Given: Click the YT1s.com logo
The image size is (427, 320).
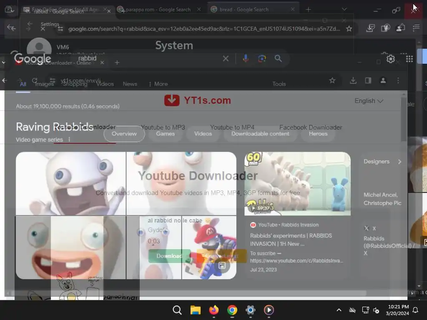Looking at the screenshot, I should [x=197, y=100].
